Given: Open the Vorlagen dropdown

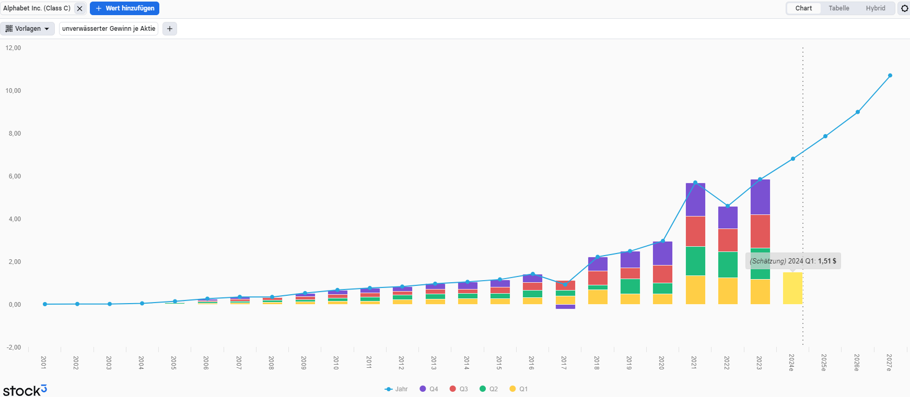Looking at the screenshot, I should pos(27,29).
